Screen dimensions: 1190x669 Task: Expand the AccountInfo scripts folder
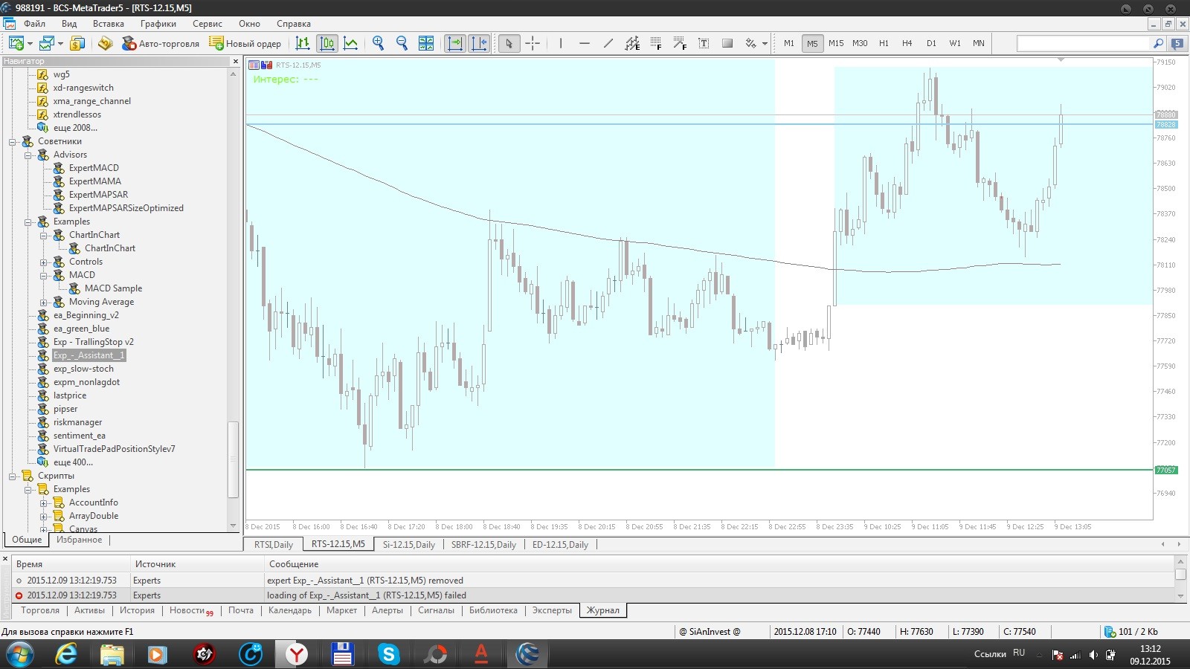coord(43,502)
